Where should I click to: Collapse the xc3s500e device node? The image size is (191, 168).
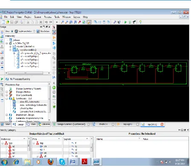[7, 43]
